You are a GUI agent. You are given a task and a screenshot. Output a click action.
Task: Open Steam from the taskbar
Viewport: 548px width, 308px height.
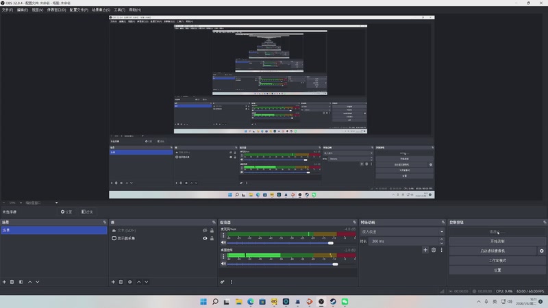click(x=333, y=302)
